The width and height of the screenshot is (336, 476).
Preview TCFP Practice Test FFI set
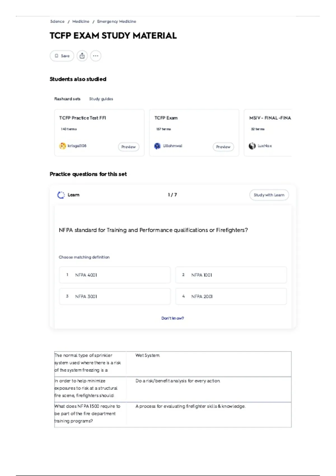click(129, 147)
